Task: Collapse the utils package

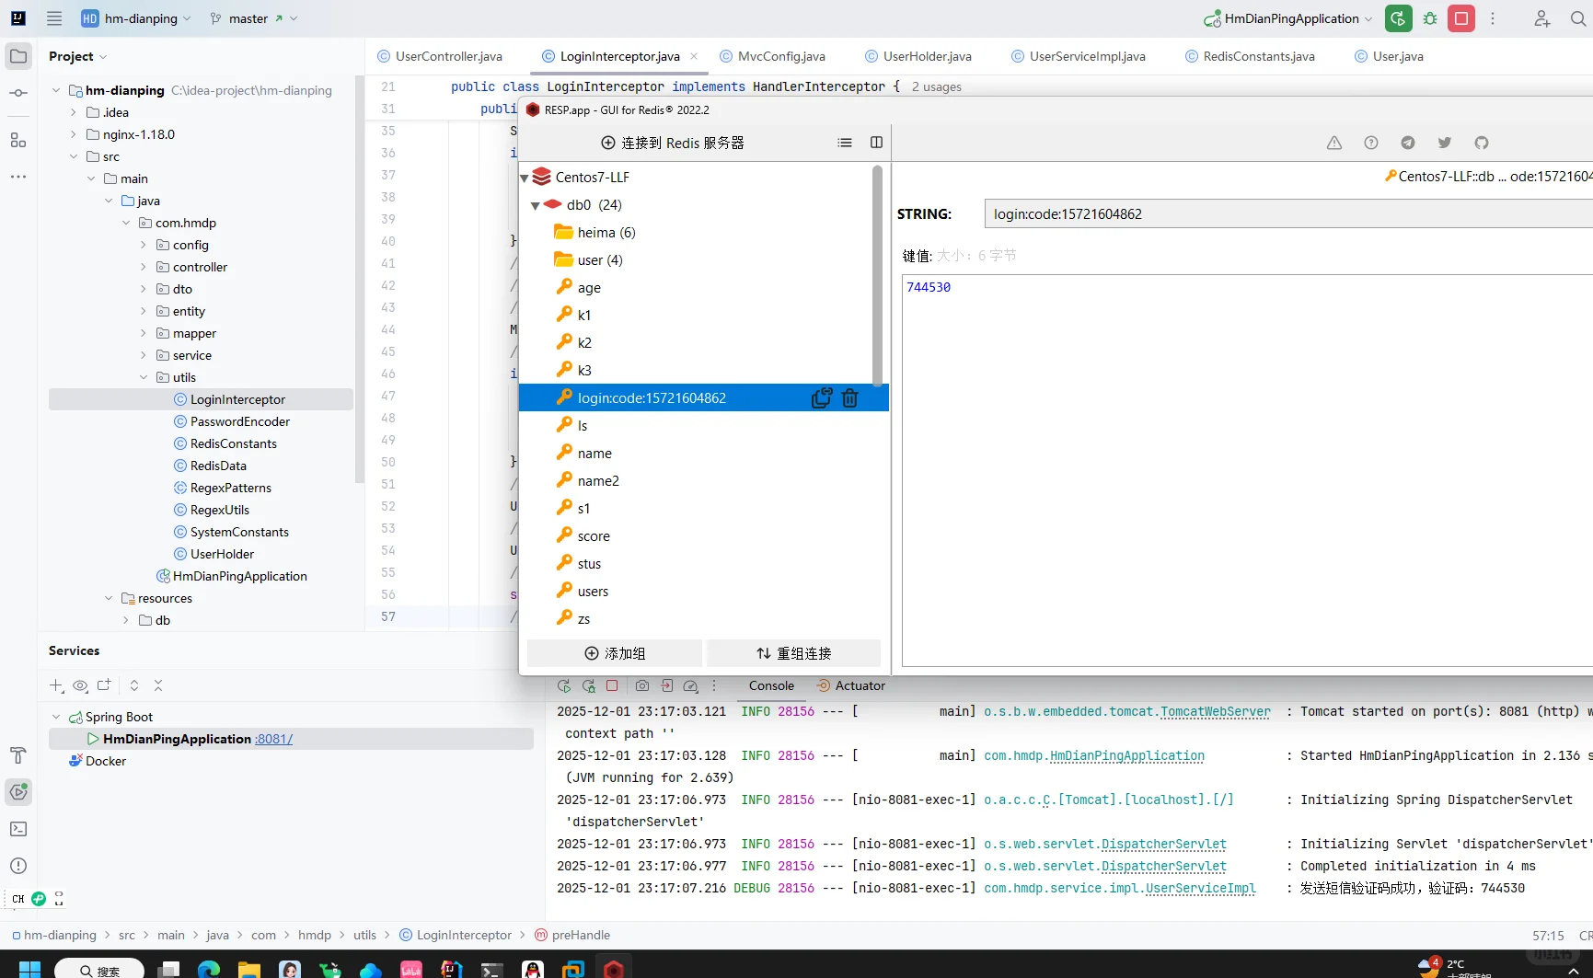Action: point(144,377)
